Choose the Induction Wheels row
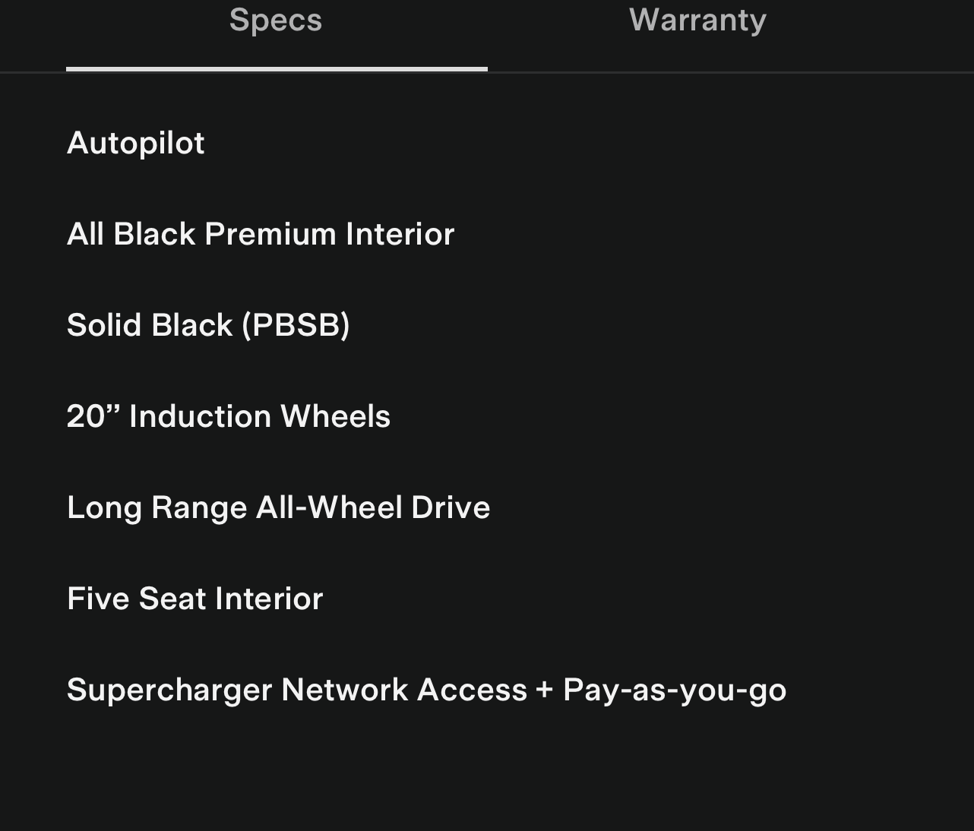Image resolution: width=974 pixels, height=831 pixels. [x=260, y=416]
